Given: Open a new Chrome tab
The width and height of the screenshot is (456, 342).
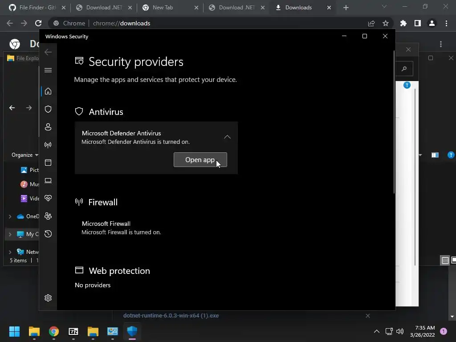Looking at the screenshot, I should coord(346,8).
